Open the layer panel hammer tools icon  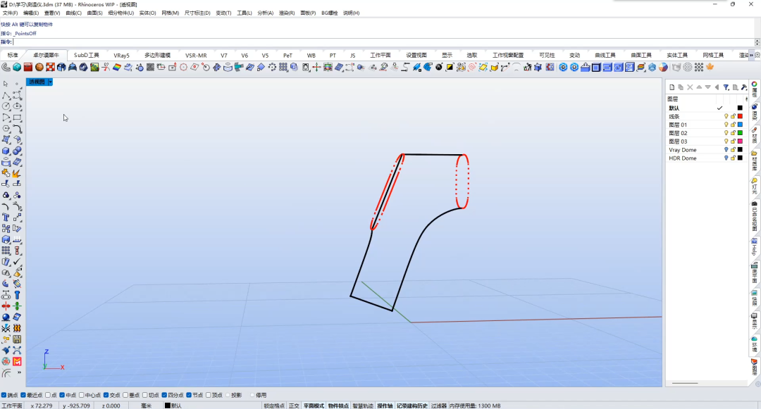pyautogui.click(x=743, y=87)
